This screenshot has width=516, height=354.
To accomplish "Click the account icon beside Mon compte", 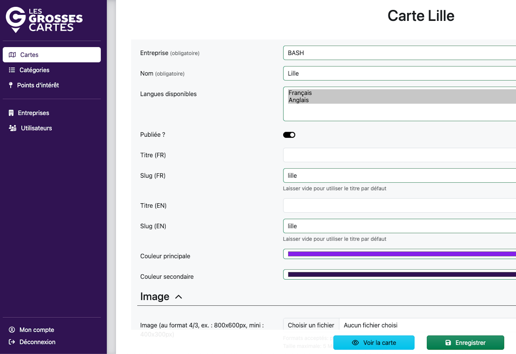I will coord(12,330).
